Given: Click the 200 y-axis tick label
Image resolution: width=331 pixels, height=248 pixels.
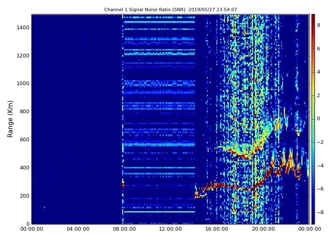Looking at the screenshot, I should 24,196.
